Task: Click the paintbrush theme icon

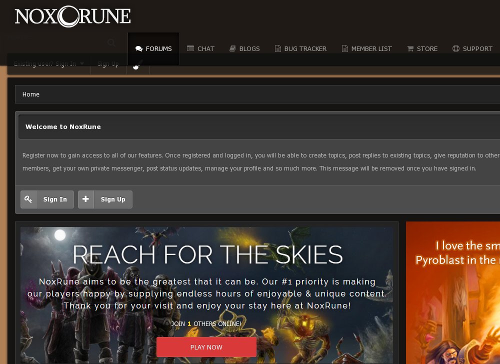Action: tap(137, 64)
